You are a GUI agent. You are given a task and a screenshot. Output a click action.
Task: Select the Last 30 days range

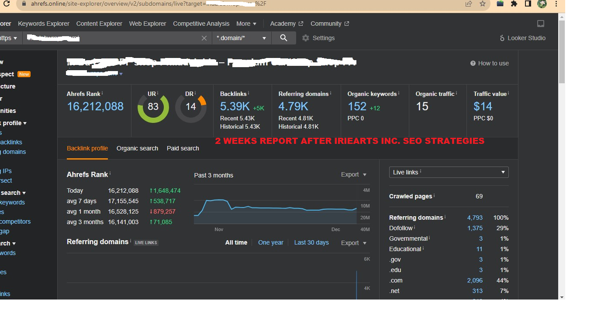(311, 242)
